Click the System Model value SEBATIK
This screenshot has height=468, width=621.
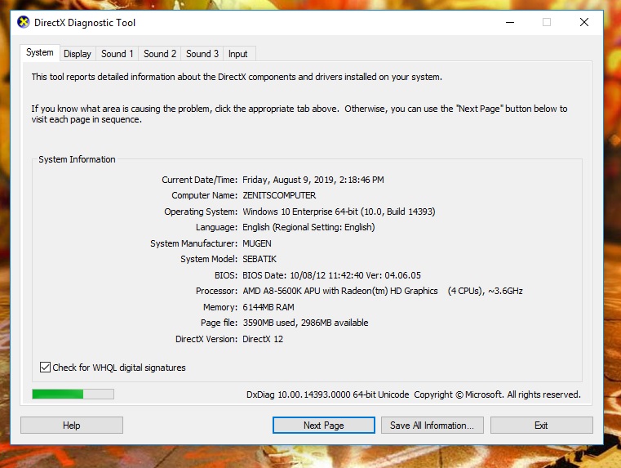[259, 259]
